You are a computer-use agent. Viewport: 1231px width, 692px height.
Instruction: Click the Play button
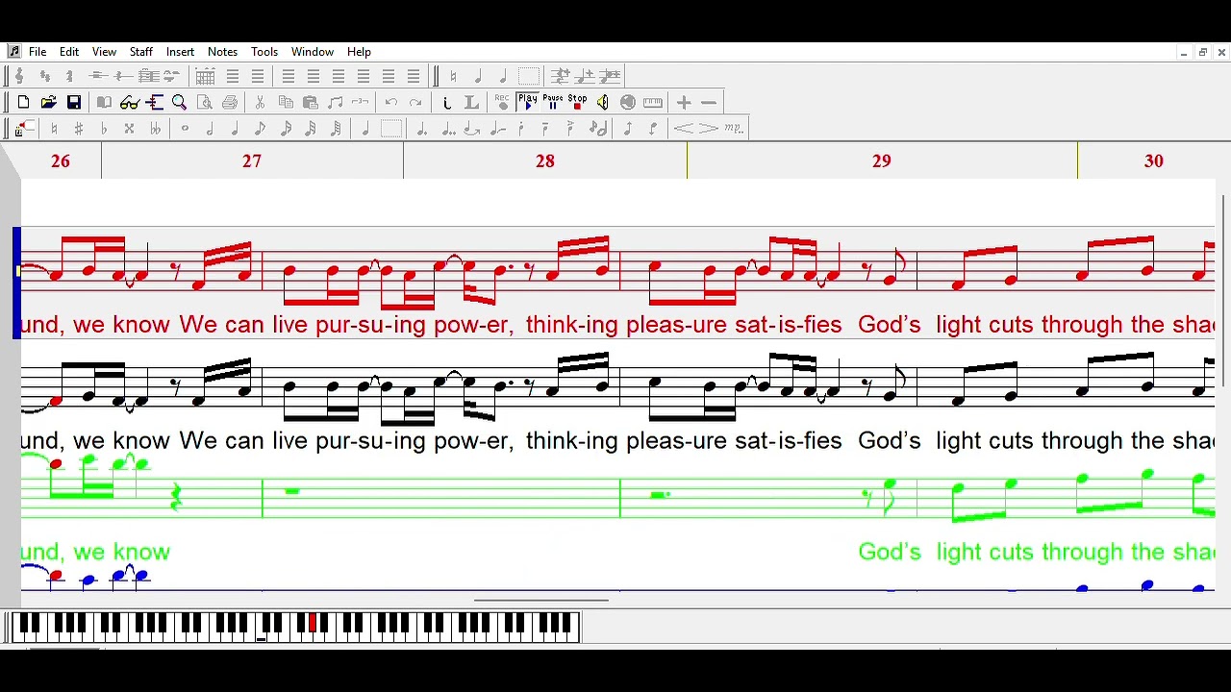pyautogui.click(x=527, y=102)
